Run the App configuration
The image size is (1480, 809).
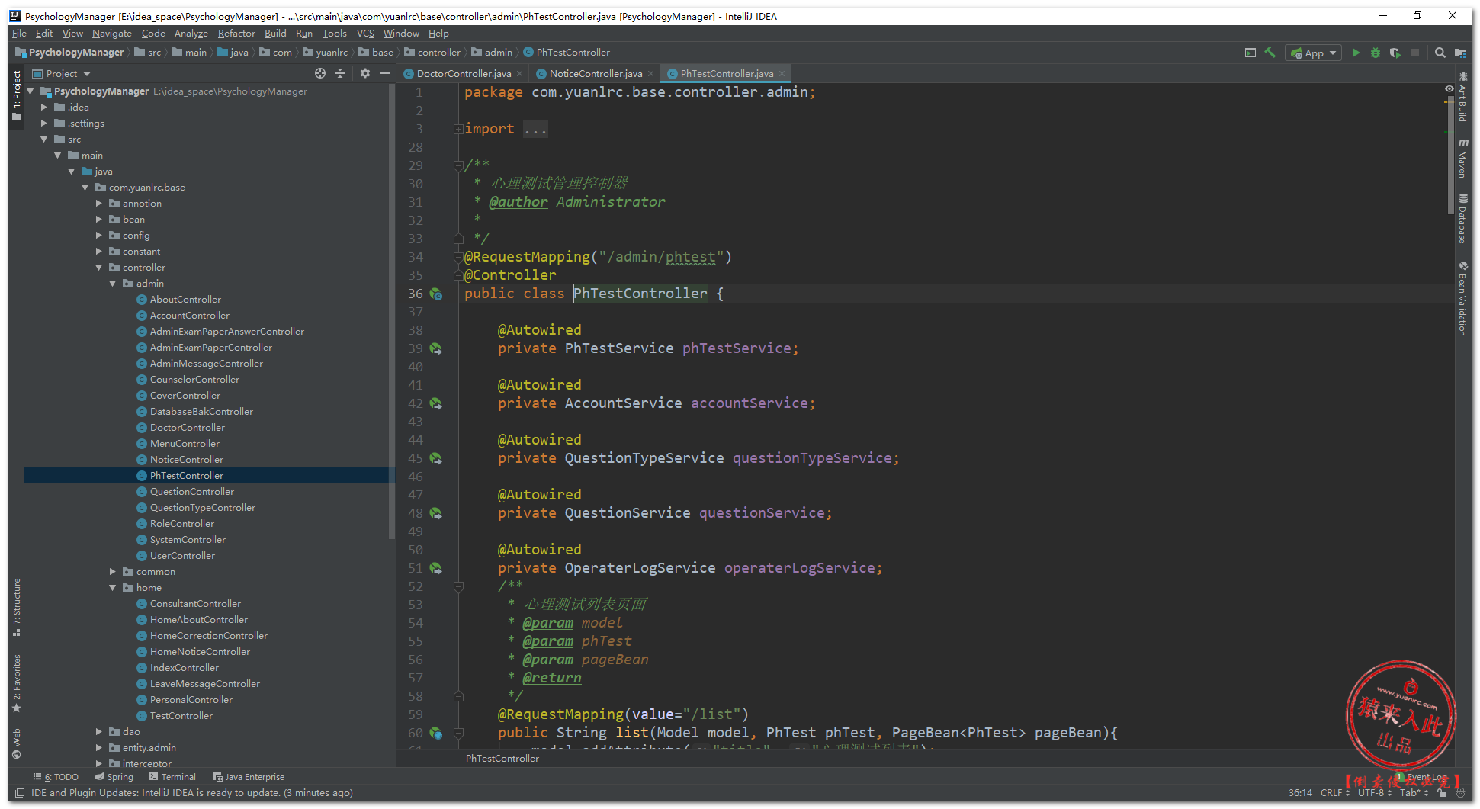click(1356, 53)
